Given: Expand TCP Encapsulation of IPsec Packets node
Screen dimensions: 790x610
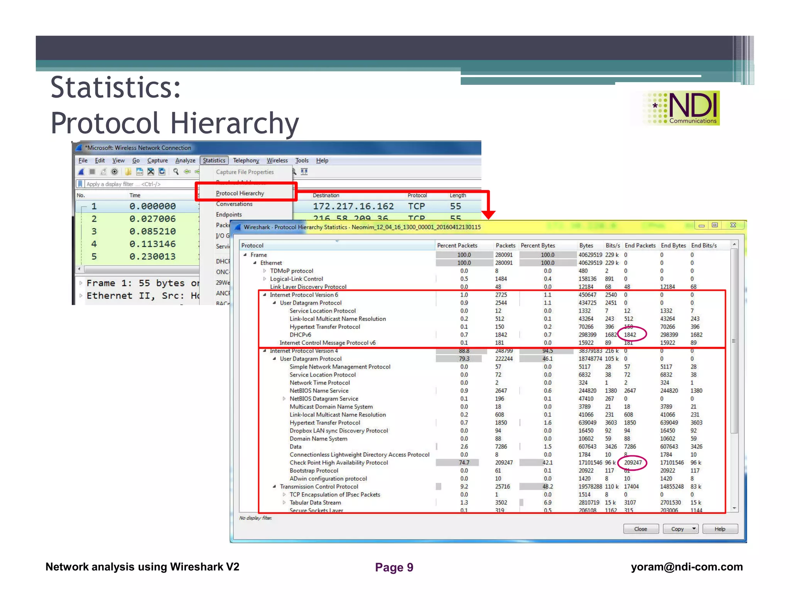Looking at the screenshot, I should pyautogui.click(x=284, y=495).
